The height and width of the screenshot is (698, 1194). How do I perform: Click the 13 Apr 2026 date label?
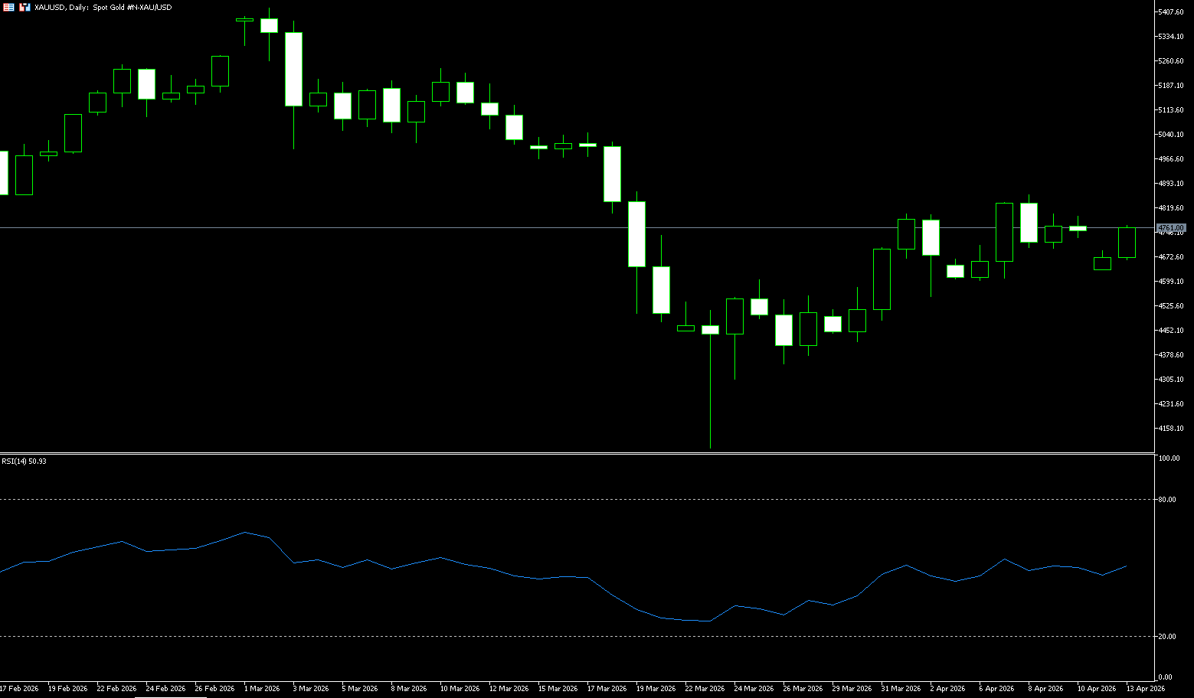click(1146, 689)
